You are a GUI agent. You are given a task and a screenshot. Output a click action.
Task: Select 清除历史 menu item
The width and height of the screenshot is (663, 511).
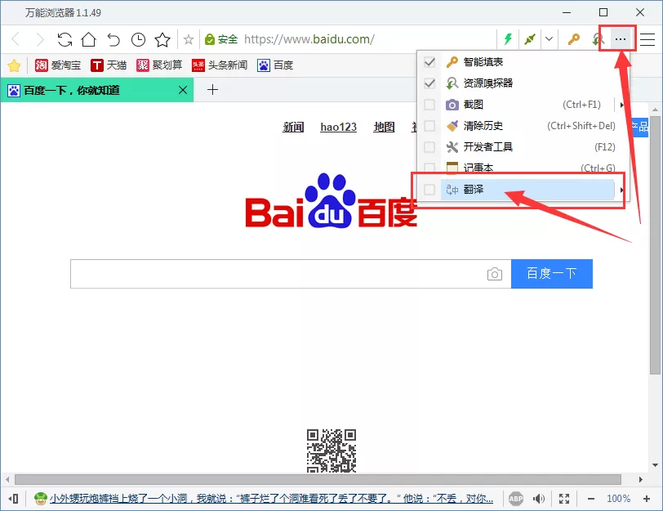tap(527, 126)
